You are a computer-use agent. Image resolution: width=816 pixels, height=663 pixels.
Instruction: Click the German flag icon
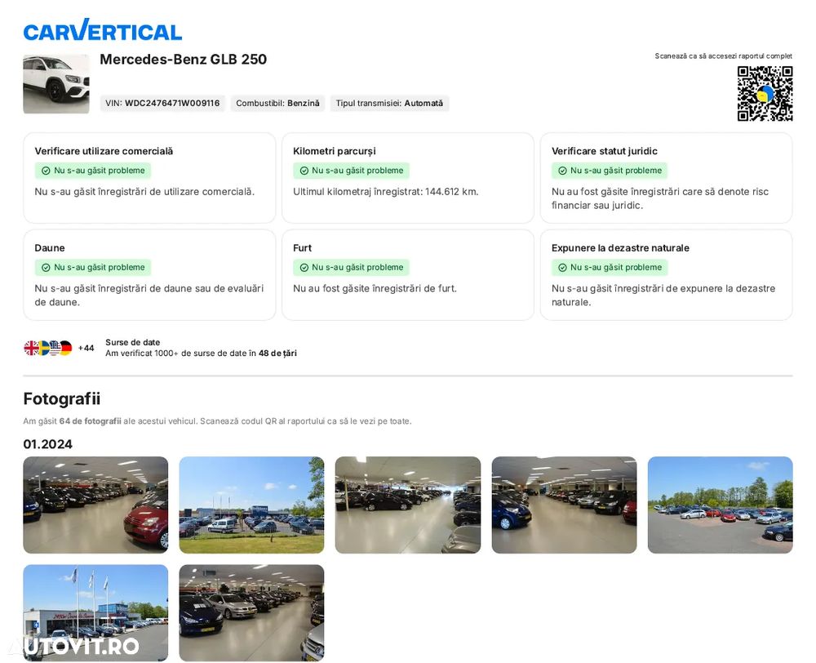(x=65, y=348)
